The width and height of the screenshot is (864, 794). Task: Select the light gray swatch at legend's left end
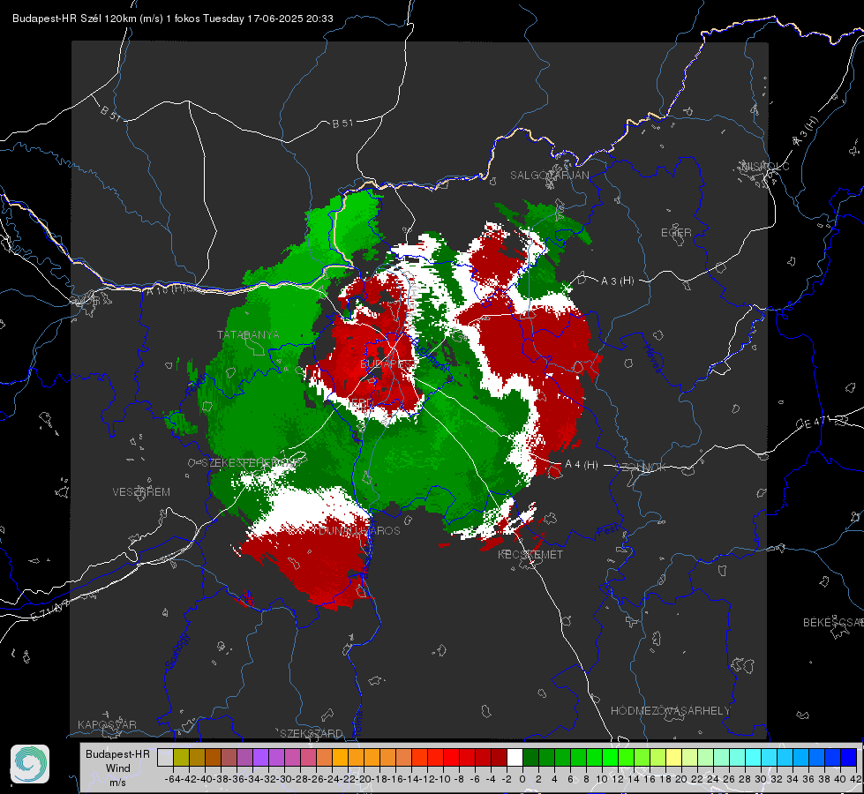165,757
